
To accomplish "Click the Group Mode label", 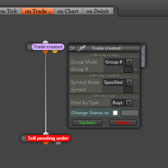I will (x=84, y=62).
